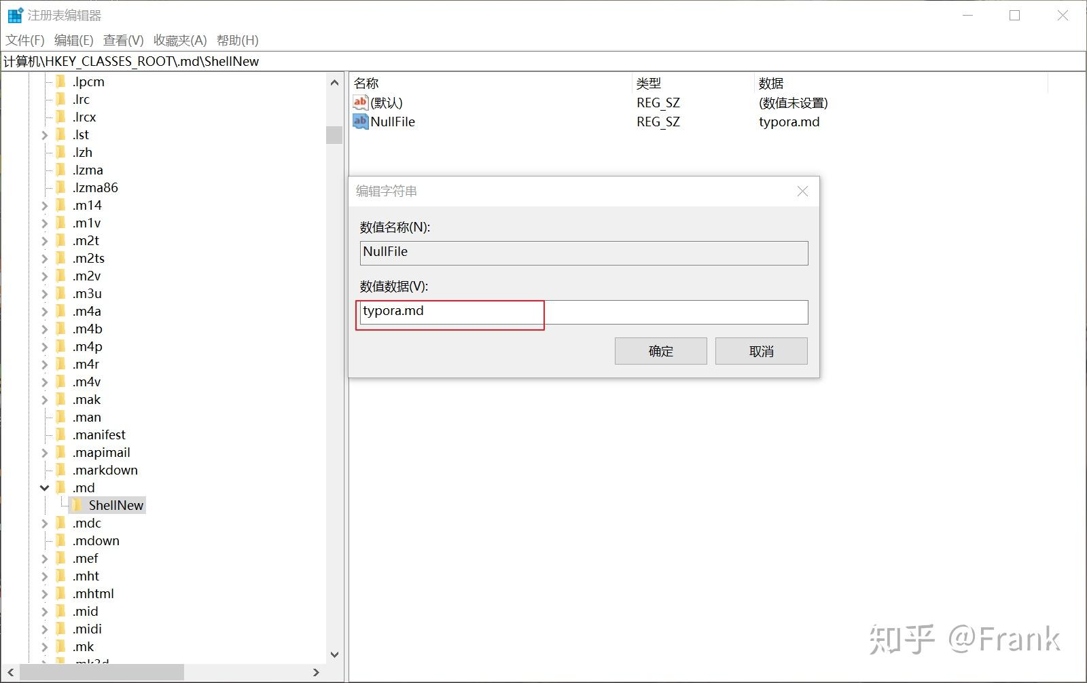Viewport: 1087px width, 683px height.
Task: Open the 查看(V) menu
Action: (x=122, y=40)
